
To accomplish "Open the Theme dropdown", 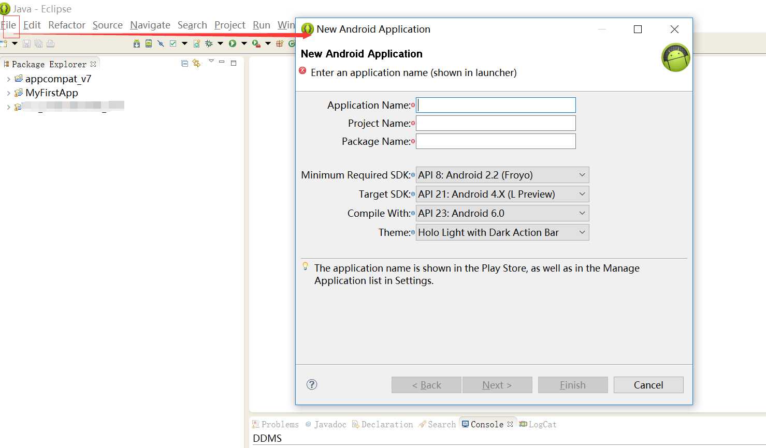I will 502,232.
